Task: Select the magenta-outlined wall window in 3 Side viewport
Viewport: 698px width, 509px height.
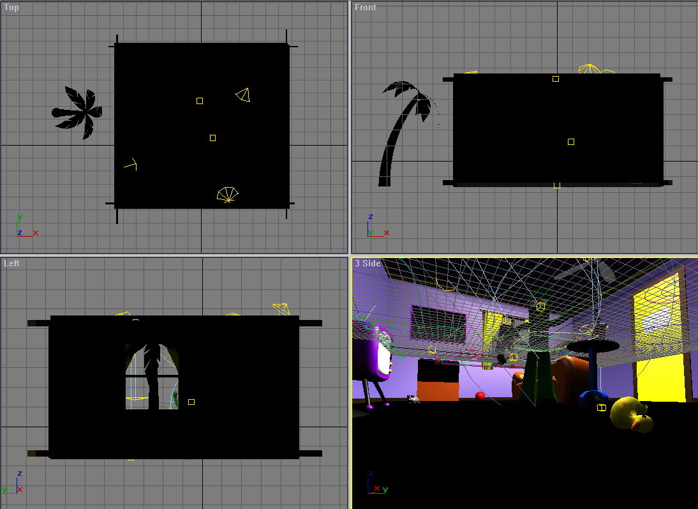Action: pyautogui.click(x=438, y=325)
